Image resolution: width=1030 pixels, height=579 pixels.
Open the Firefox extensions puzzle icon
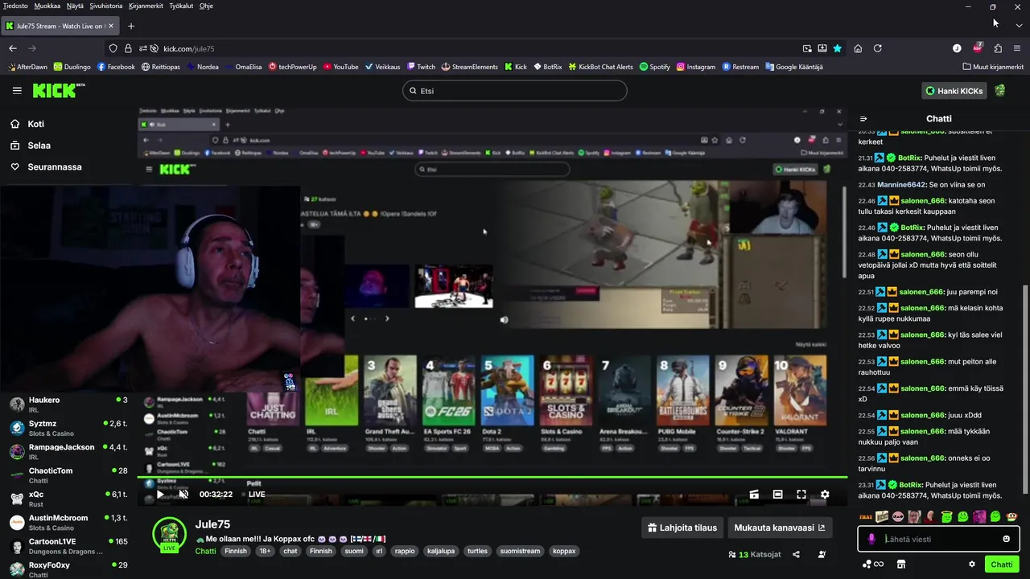998,48
